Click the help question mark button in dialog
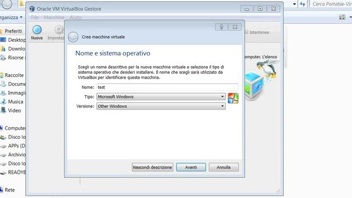The width and height of the screenshot is (352, 198). pos(221,27)
